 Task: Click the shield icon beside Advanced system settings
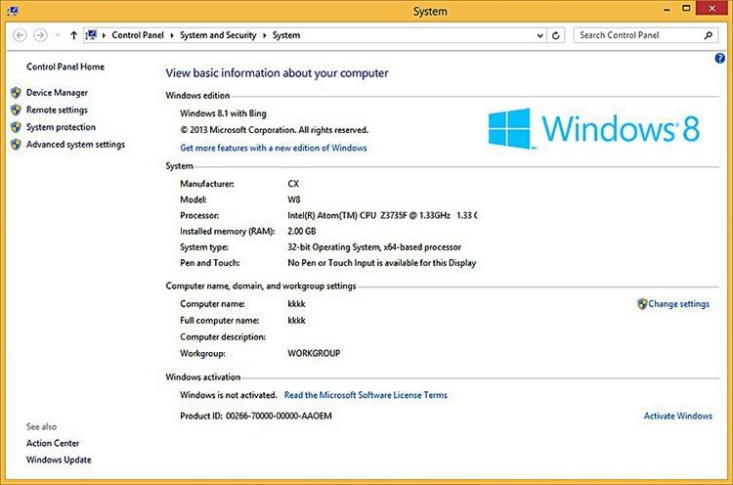pos(17,145)
